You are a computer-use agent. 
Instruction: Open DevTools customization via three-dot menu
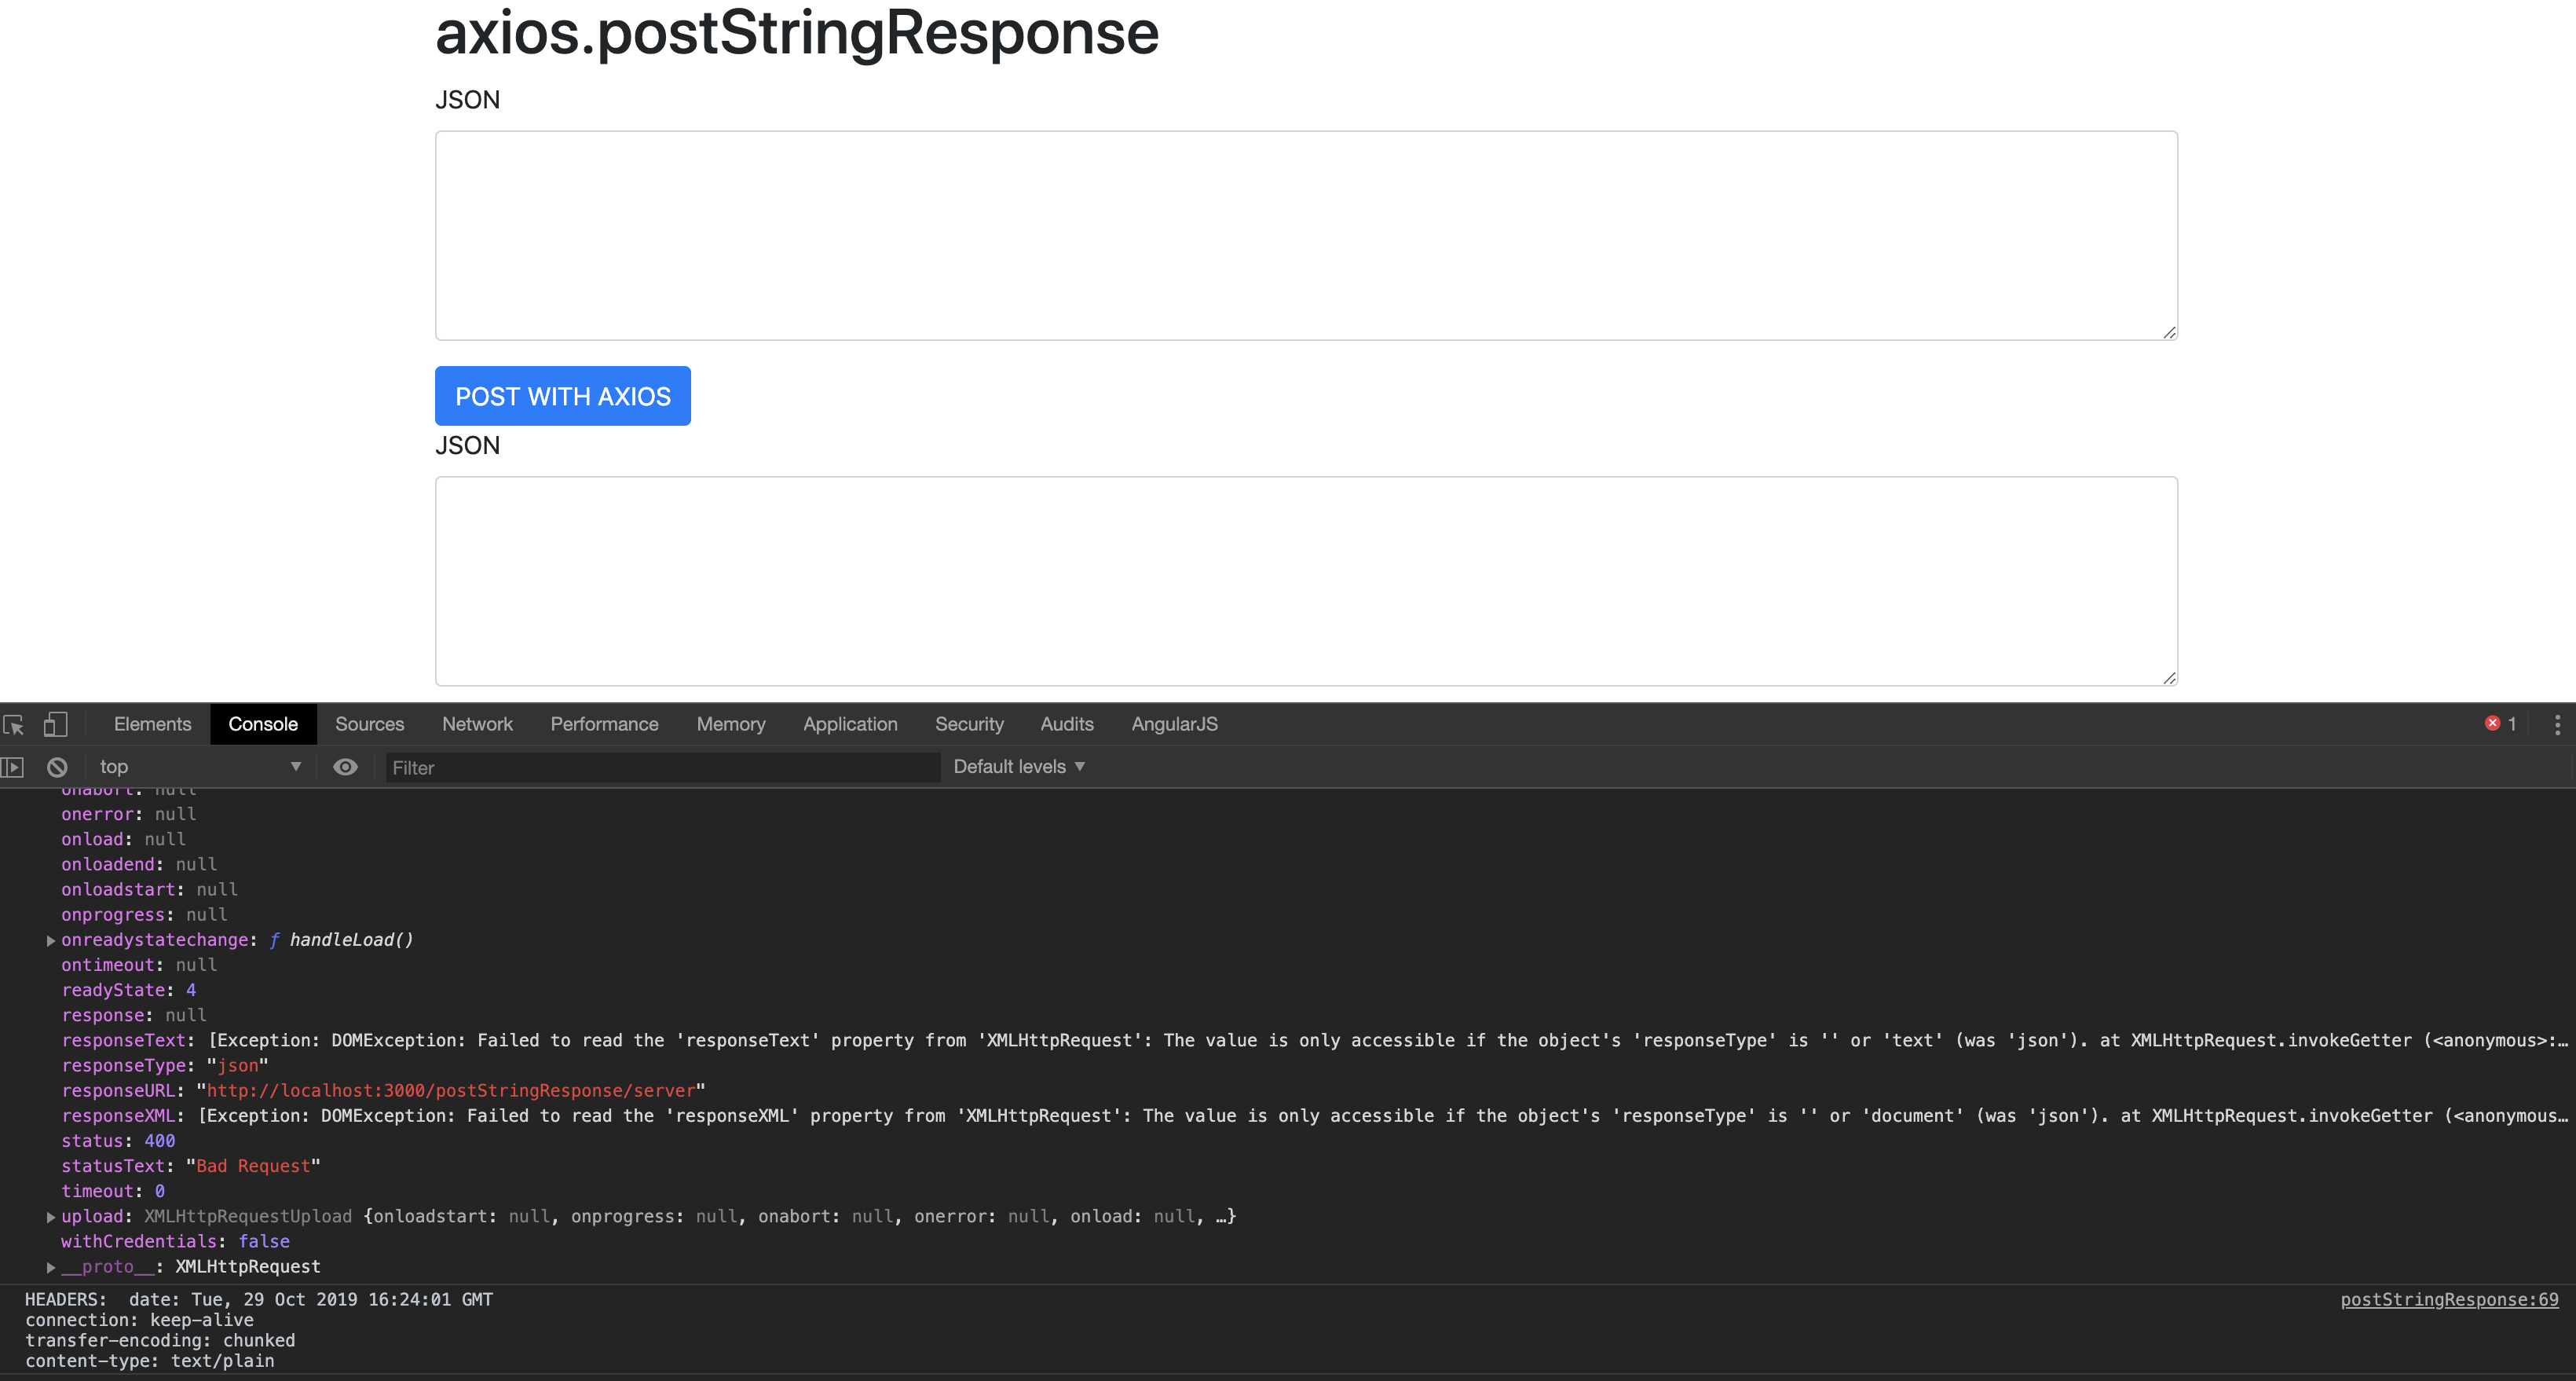click(2557, 723)
